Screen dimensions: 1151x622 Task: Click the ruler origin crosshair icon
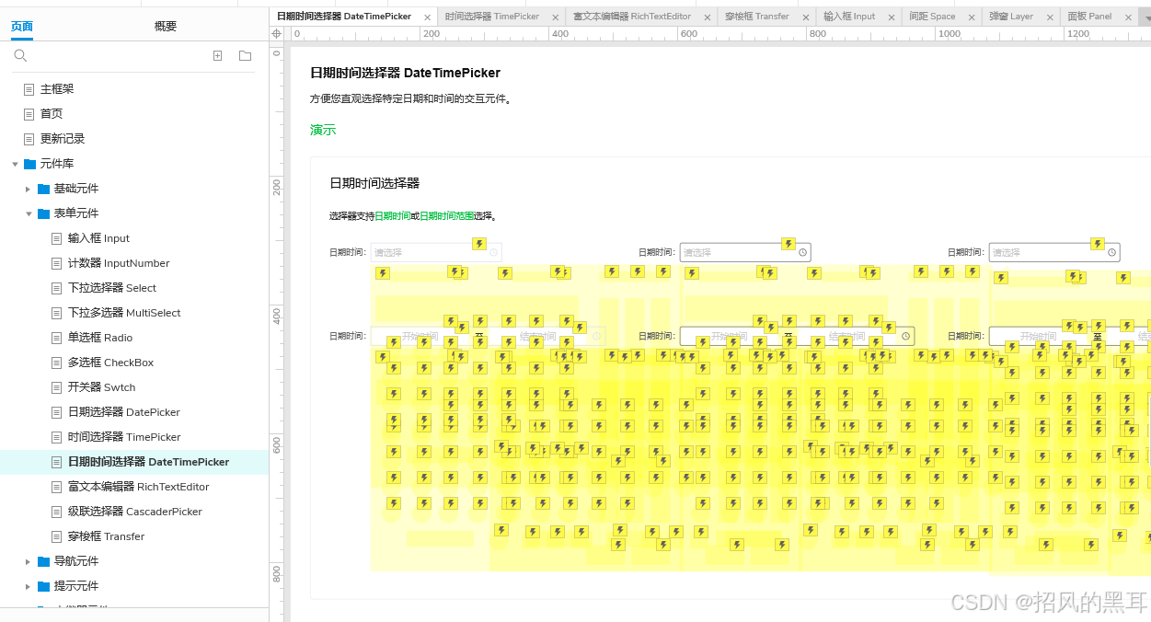[x=277, y=34]
